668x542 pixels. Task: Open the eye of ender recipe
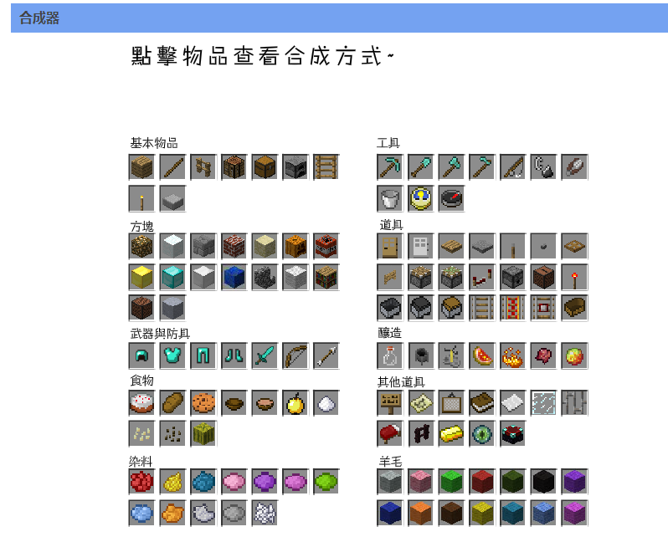click(x=482, y=434)
